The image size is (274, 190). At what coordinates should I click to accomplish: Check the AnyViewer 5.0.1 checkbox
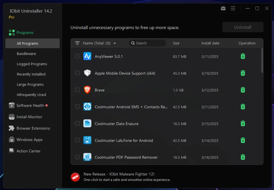pos(77,56)
